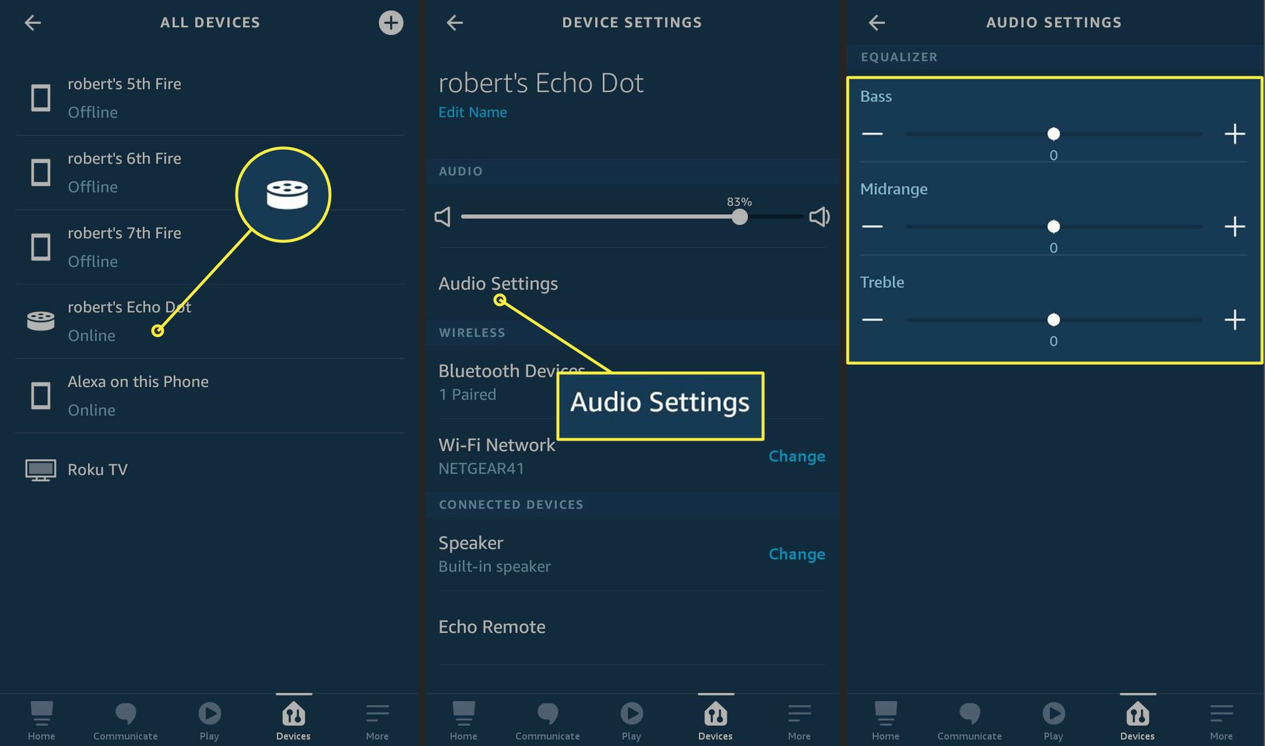Click Change for Wi-Fi Network
Screen dimensions: 1265x746
pos(796,456)
